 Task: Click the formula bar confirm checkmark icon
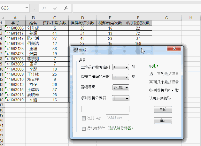[55, 8]
